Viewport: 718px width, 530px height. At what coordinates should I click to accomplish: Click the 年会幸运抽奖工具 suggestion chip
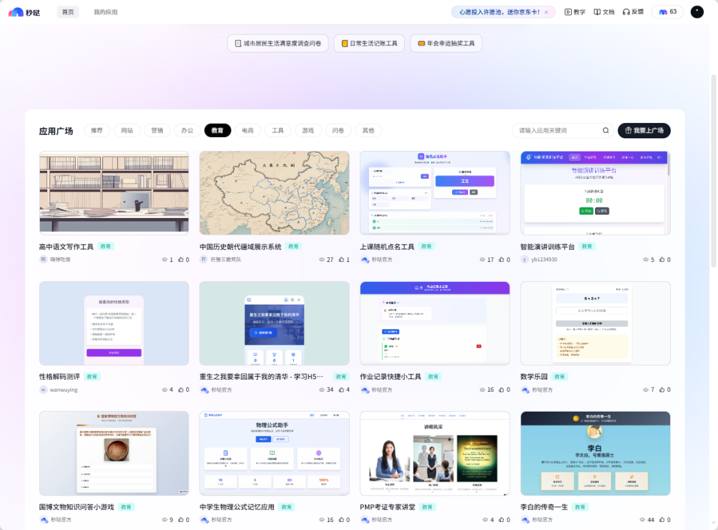point(445,43)
